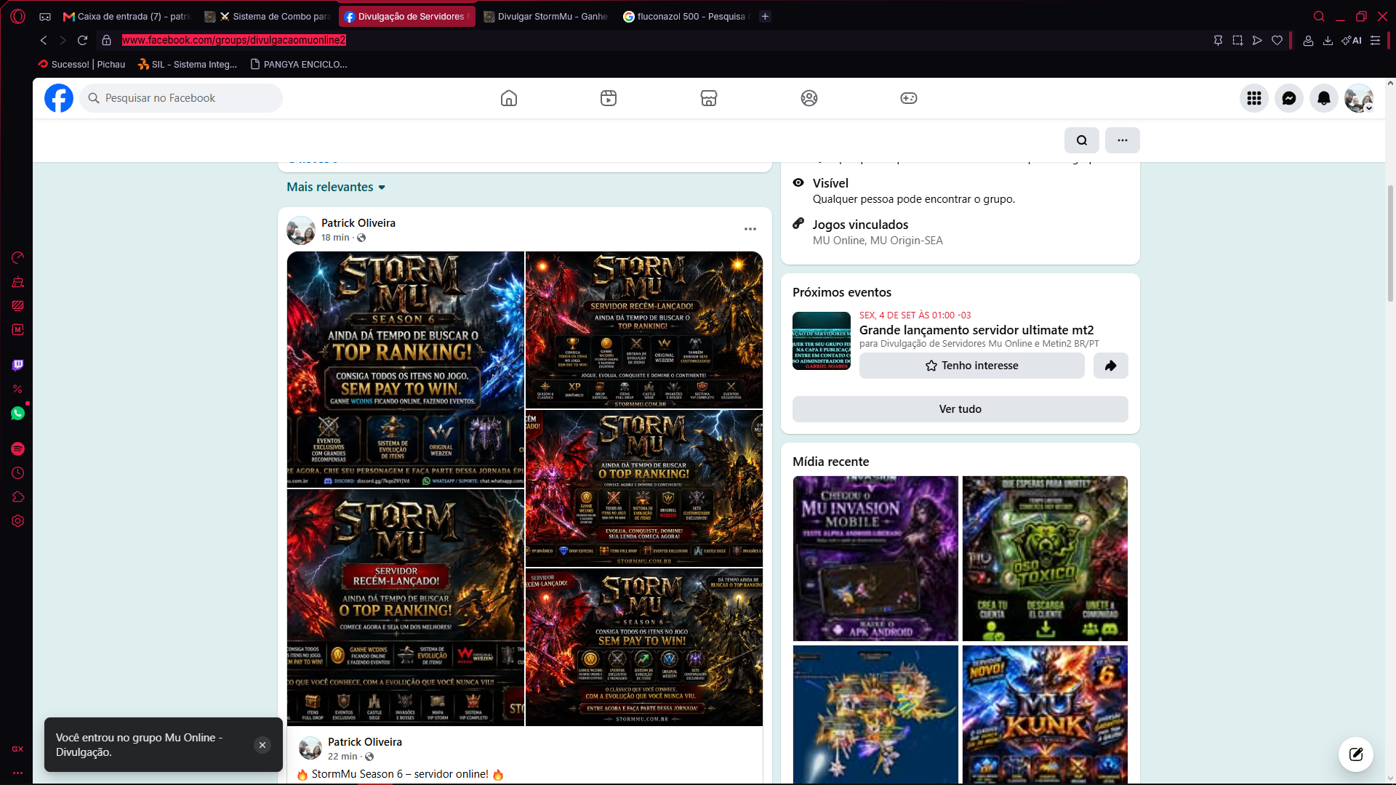Click the Pesquisar no Facebook search field
Image resolution: width=1396 pixels, height=785 pixels.
(x=181, y=98)
